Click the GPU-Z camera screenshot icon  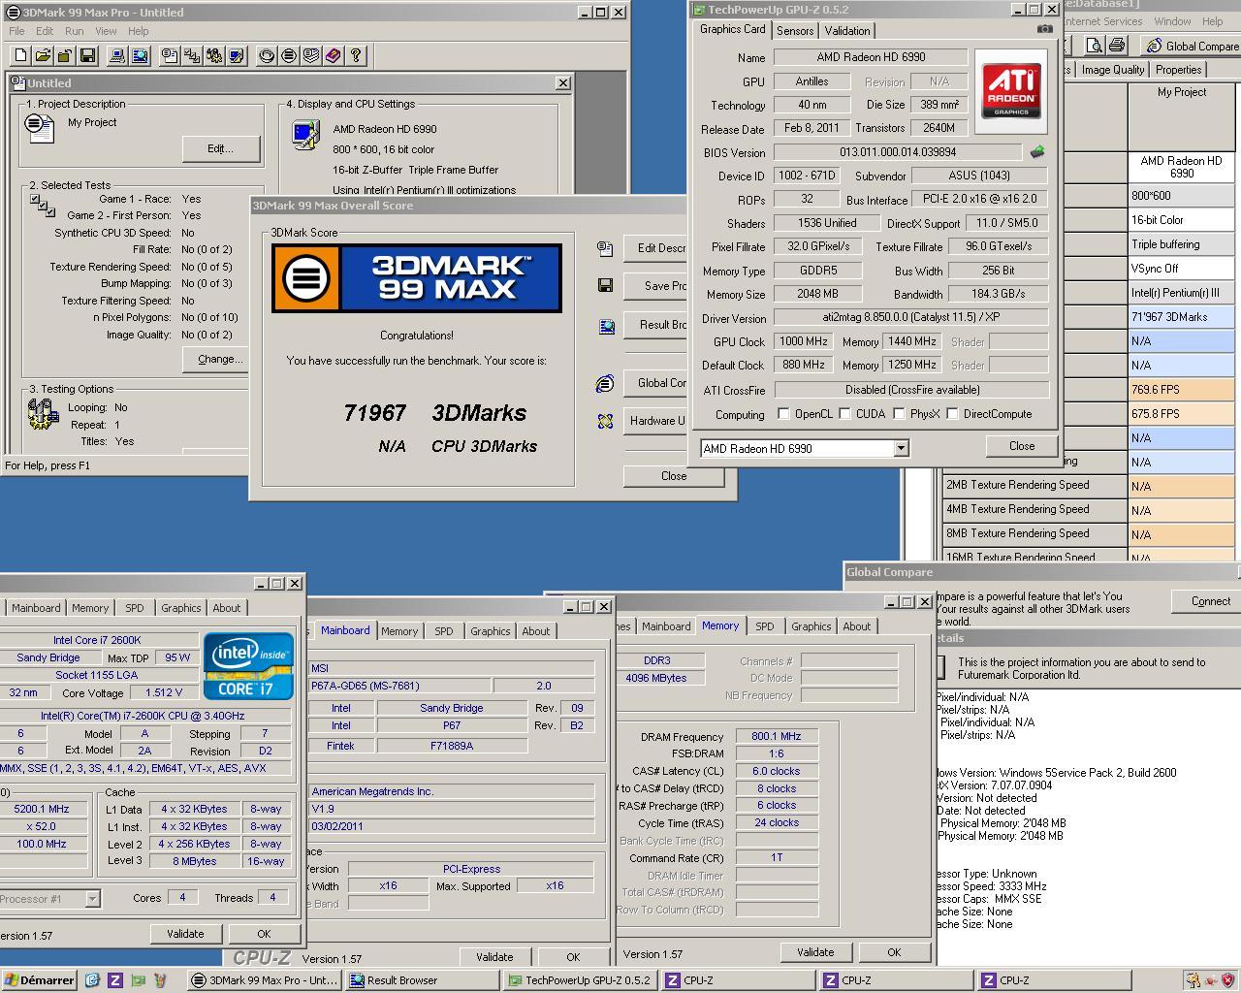coord(1044,29)
